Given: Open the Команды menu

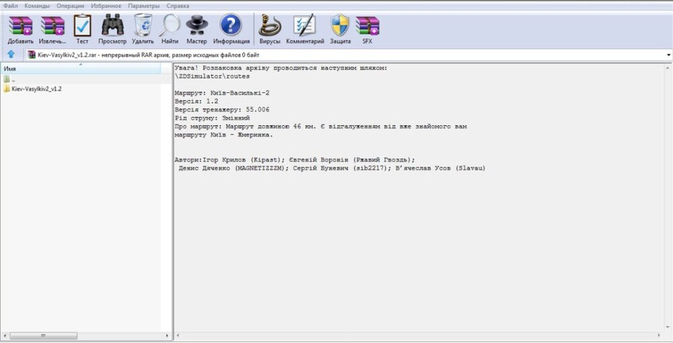Looking at the screenshot, I should pos(37,5).
